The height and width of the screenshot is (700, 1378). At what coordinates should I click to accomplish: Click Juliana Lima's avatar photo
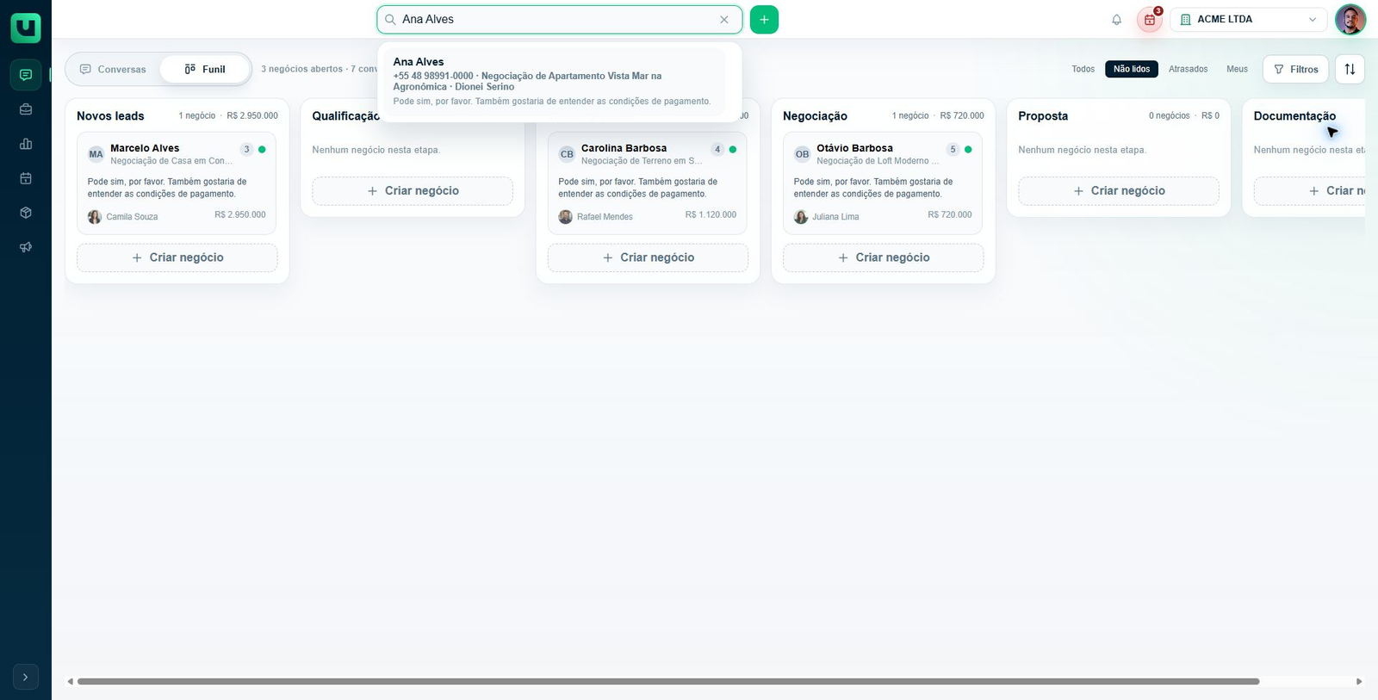(801, 217)
